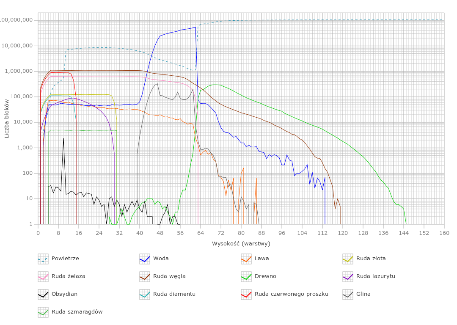Viewport: 457px width, 325px height.
Task: Click the Glina legend icon
Action: 348,294
